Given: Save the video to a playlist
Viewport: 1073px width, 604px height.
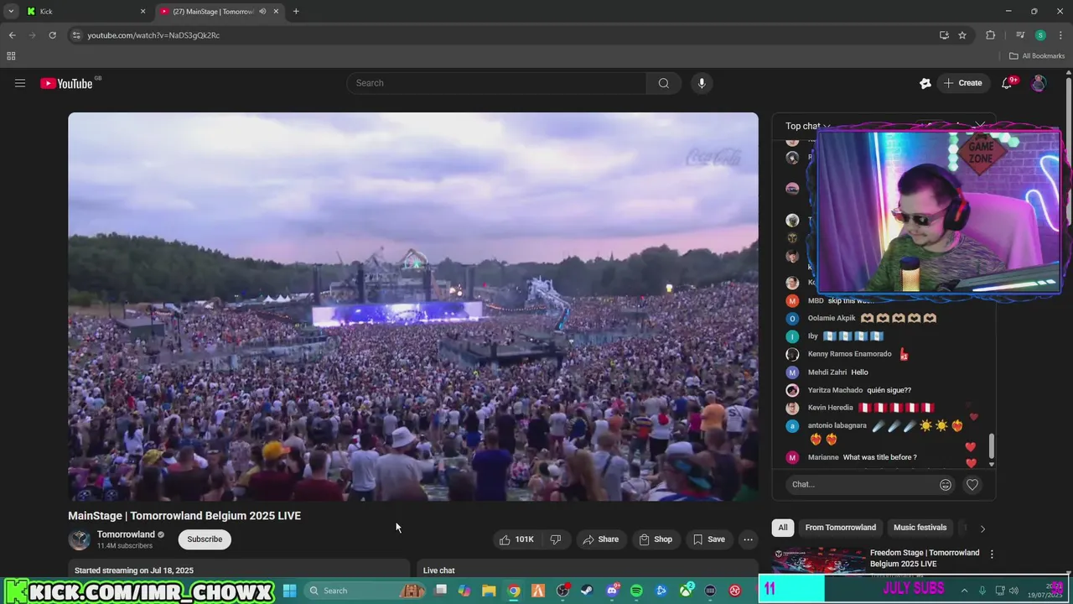Looking at the screenshot, I should (x=709, y=539).
